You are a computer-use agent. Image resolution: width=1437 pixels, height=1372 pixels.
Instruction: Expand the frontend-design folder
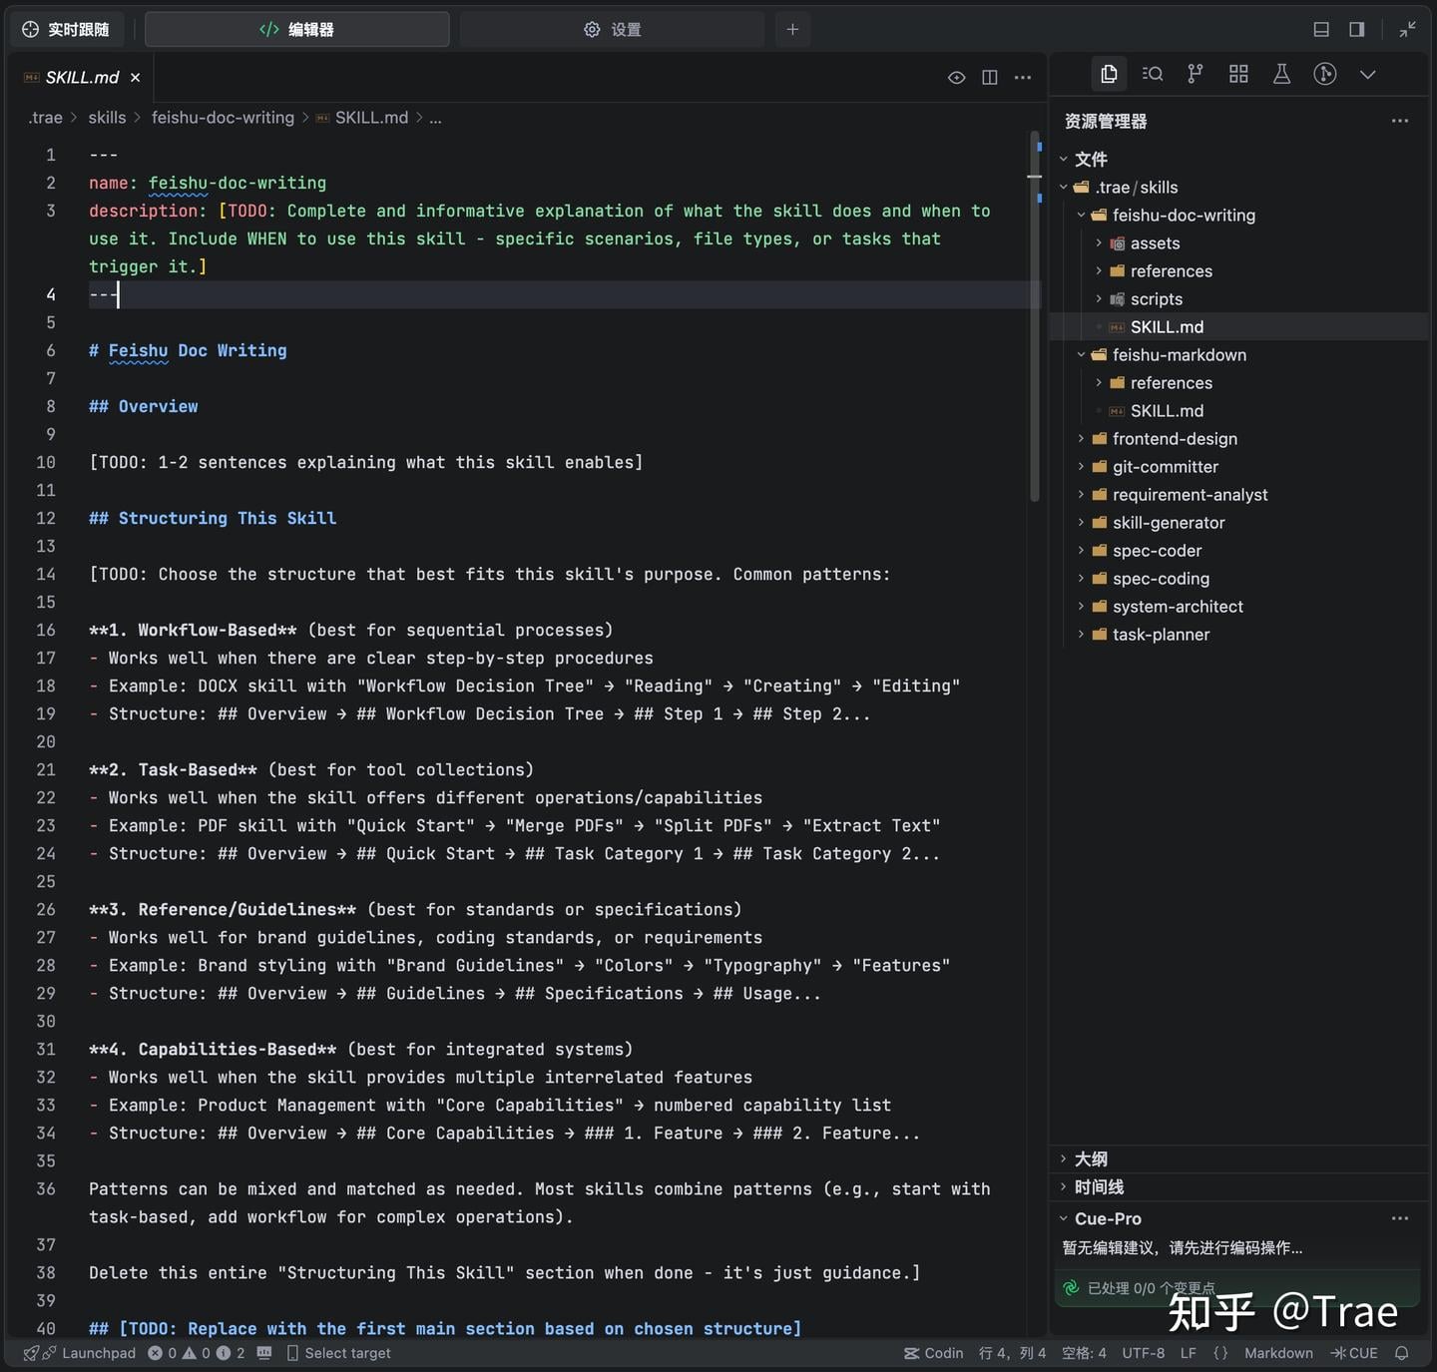[1175, 439]
